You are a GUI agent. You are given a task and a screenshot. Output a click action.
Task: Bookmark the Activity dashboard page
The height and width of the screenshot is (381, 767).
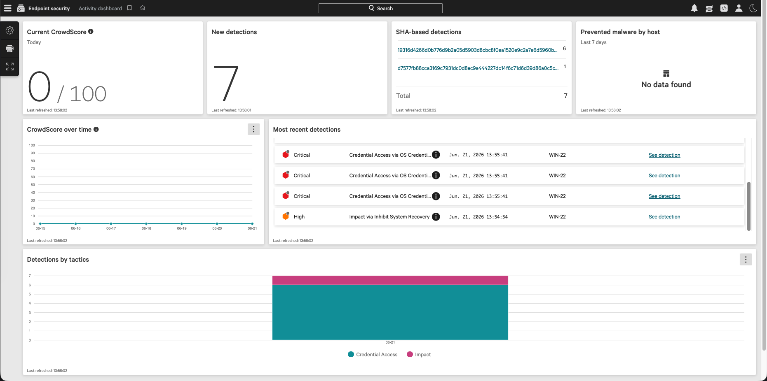129,8
